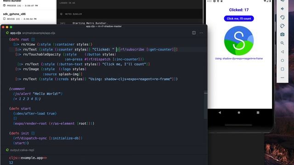This screenshot has width=294, height=165.
Task: Click the "expo/render-root" call in code
Action: click(x=31, y=123)
